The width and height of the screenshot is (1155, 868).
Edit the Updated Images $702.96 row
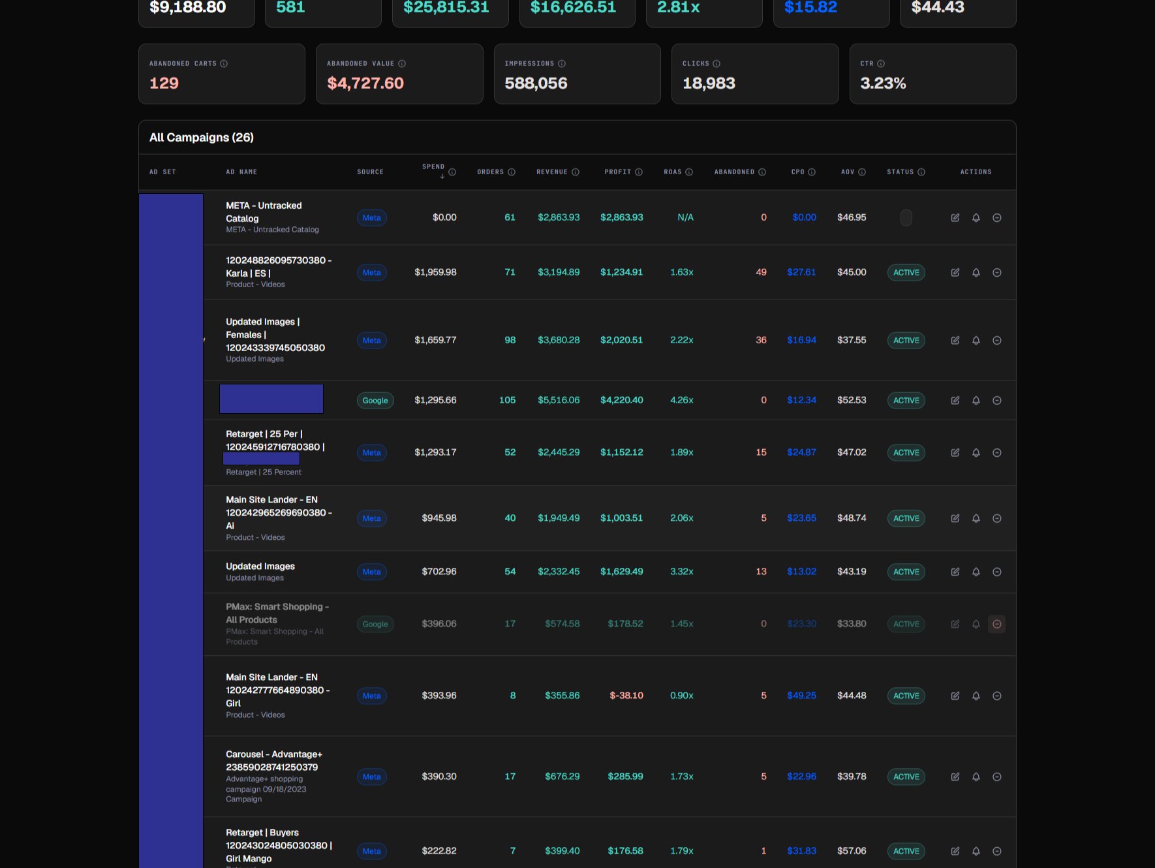point(955,572)
